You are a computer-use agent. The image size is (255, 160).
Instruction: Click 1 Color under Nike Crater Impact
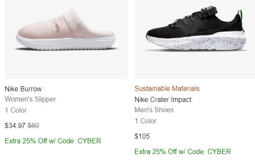146,121
